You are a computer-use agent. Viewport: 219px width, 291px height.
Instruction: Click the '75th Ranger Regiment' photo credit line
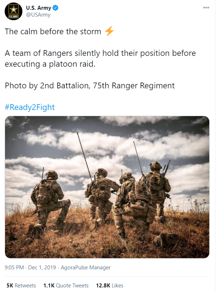pos(90,85)
